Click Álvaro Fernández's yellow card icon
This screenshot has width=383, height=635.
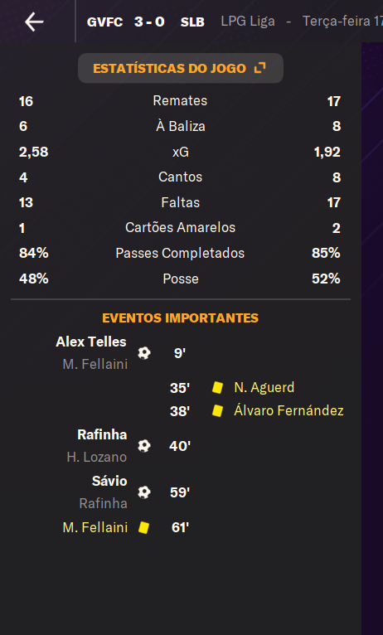(217, 410)
